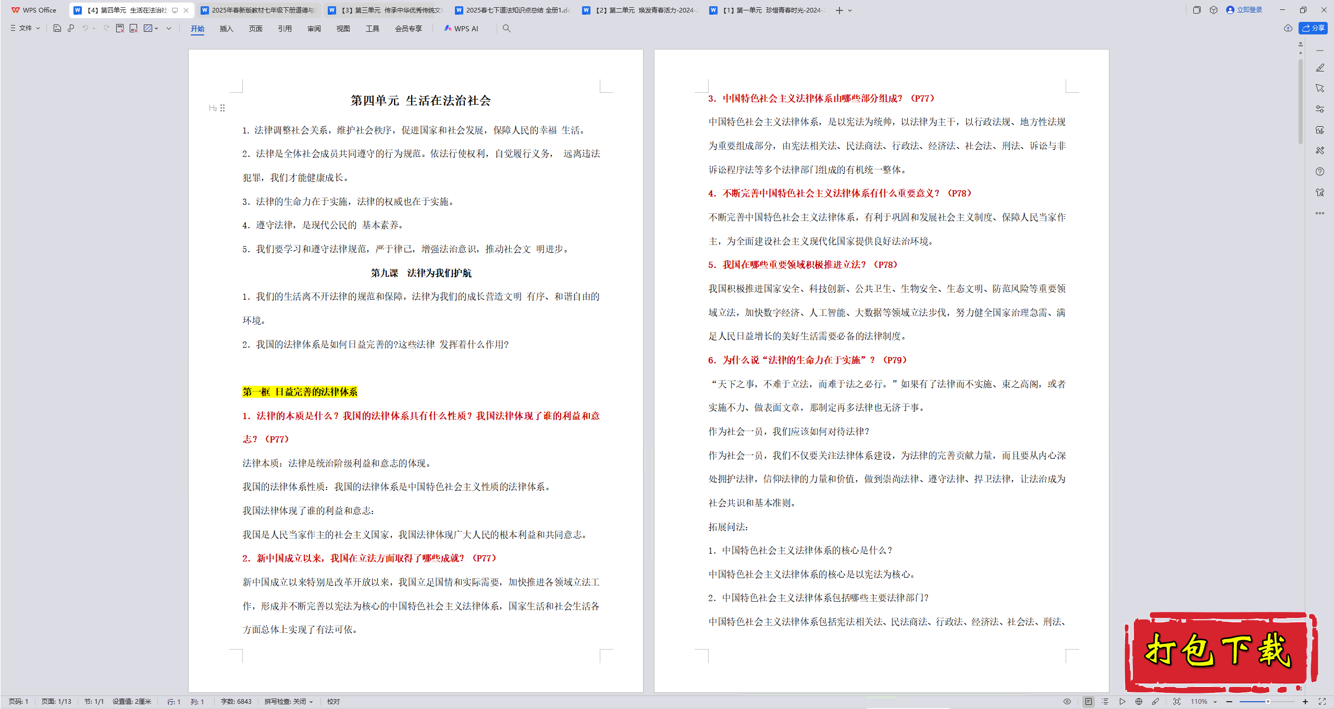Click the cloud upload icon near Share

click(x=1288, y=28)
